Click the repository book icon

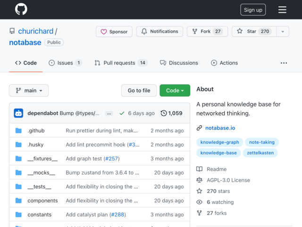click(x=12, y=31)
